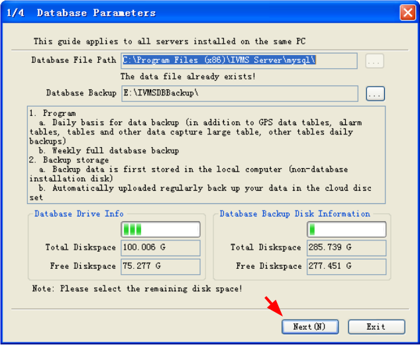Image resolution: width=420 pixels, height=345 pixels.
Task: Select the Free Diskspace field showing 75.277 G
Action: 160,266
